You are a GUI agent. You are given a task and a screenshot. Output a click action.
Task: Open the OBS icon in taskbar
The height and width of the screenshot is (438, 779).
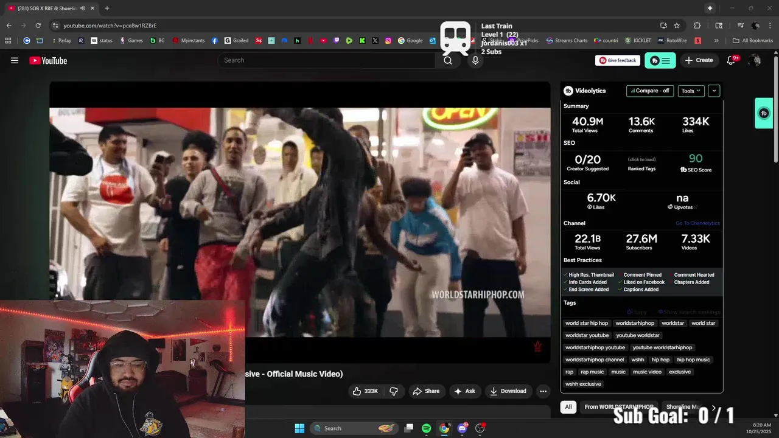point(480,428)
